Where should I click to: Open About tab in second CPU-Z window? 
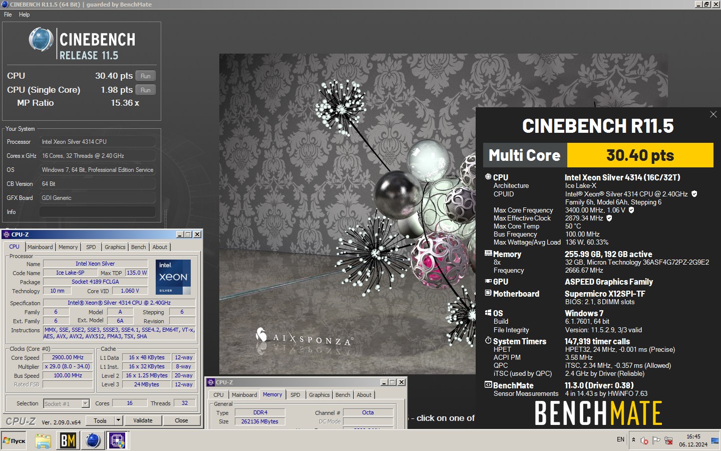click(364, 395)
